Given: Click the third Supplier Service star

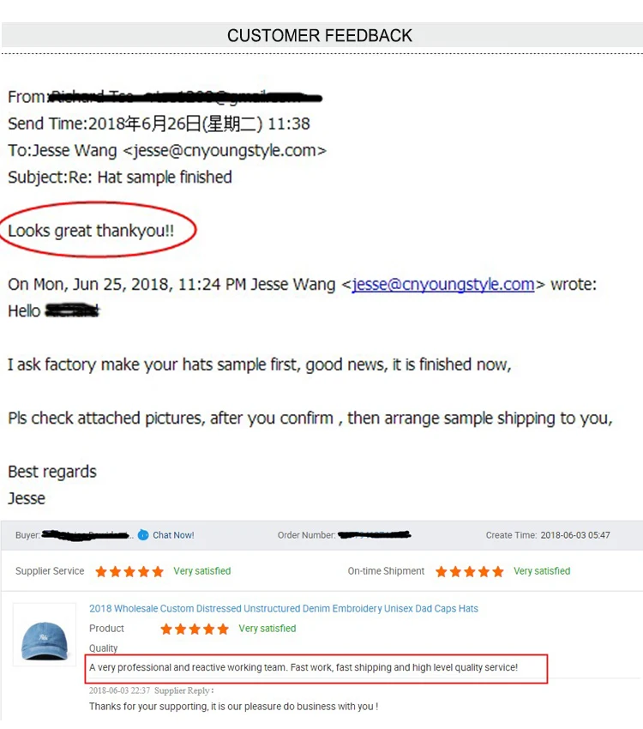Looking at the screenshot, I should [129, 571].
